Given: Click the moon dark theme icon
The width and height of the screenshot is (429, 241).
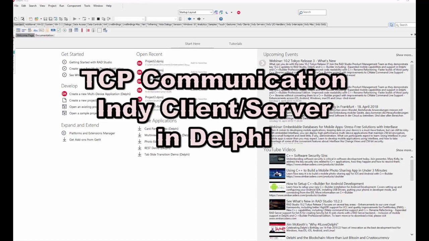Looking at the screenshot, I should 227,12.
